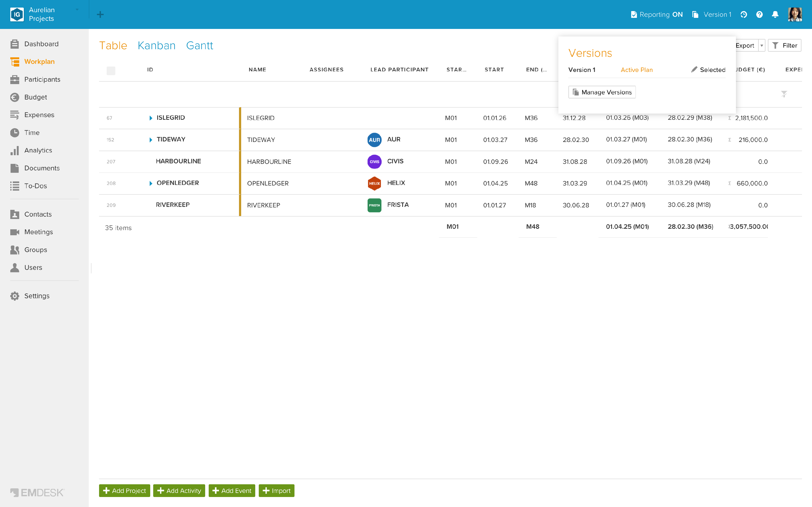Click the Import button

point(276,491)
